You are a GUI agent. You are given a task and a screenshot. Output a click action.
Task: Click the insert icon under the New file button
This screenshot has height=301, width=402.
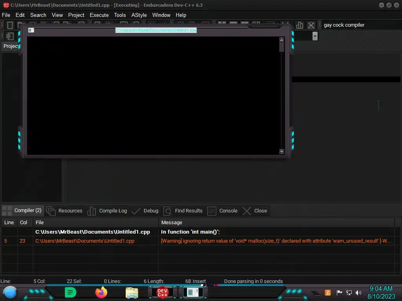10,36
